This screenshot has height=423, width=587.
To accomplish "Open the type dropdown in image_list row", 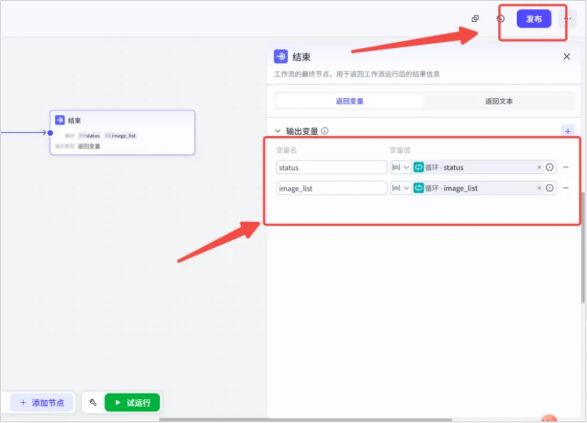I will coord(400,188).
